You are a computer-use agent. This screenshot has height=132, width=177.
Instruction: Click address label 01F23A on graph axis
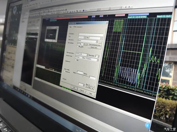[x=148, y=93]
